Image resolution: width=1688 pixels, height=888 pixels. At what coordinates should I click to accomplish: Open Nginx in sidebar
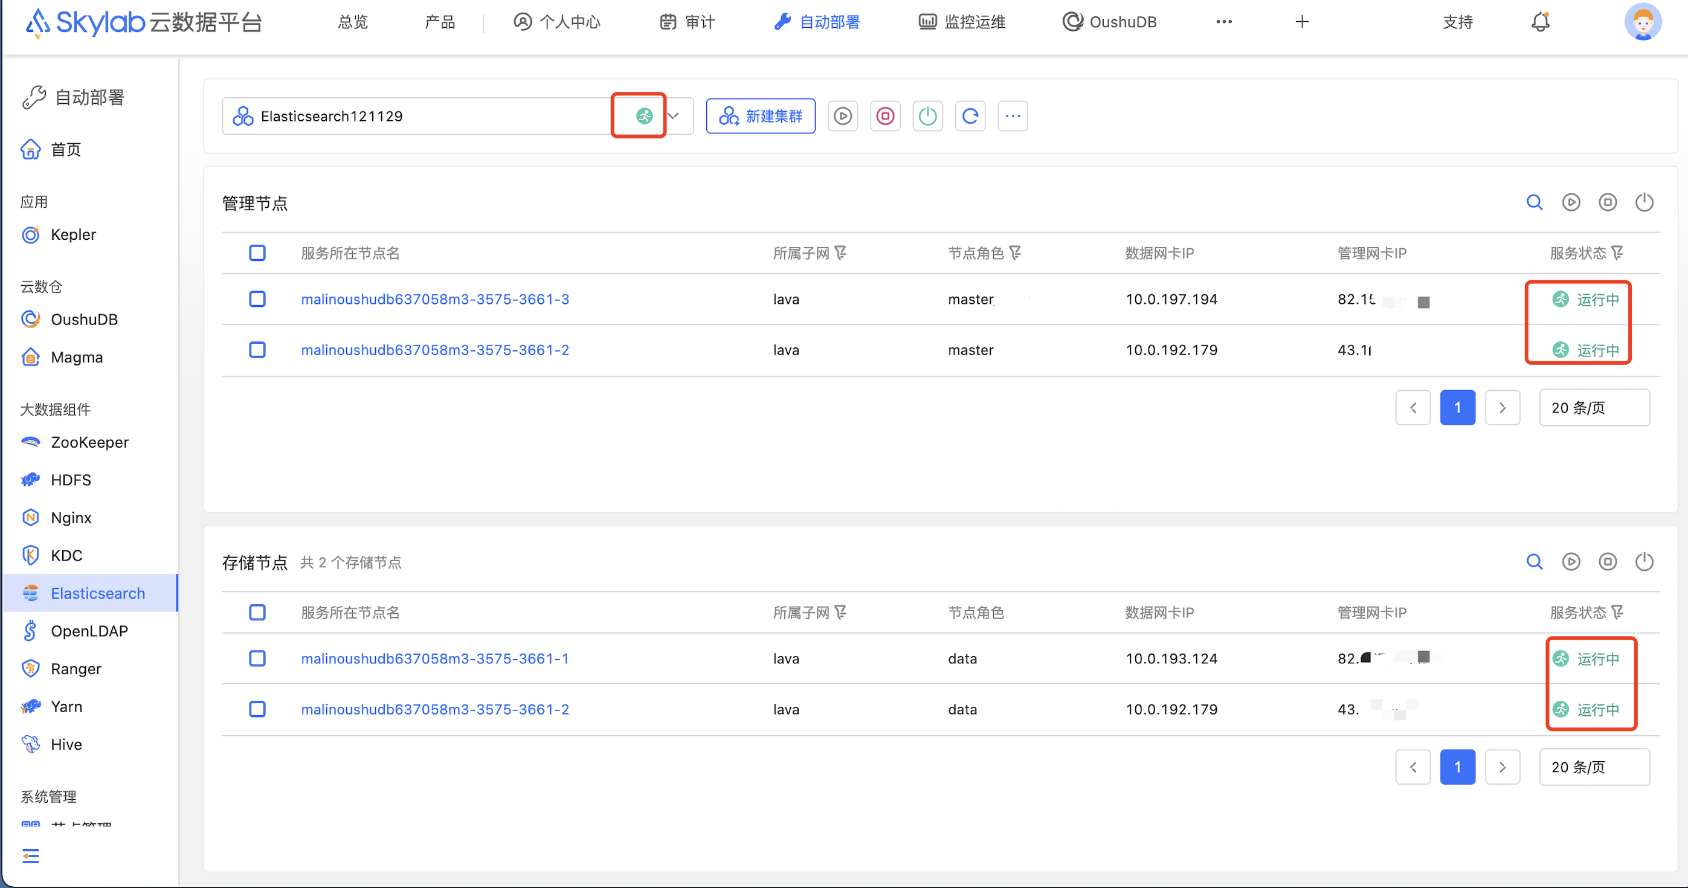pyautogui.click(x=56, y=518)
